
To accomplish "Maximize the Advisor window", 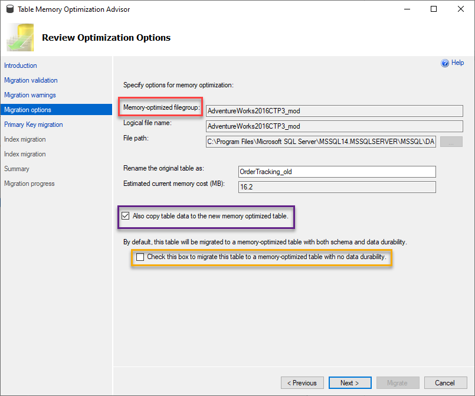I will pyautogui.click(x=434, y=9).
